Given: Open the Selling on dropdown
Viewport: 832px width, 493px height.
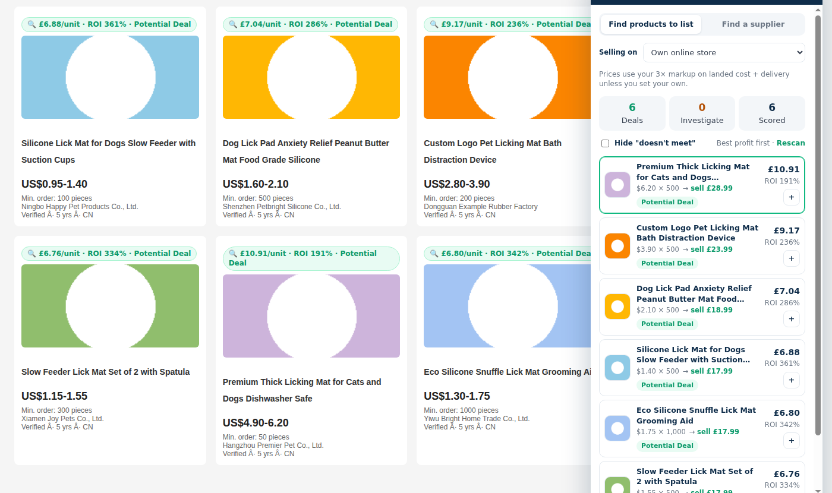Looking at the screenshot, I should pyautogui.click(x=724, y=52).
